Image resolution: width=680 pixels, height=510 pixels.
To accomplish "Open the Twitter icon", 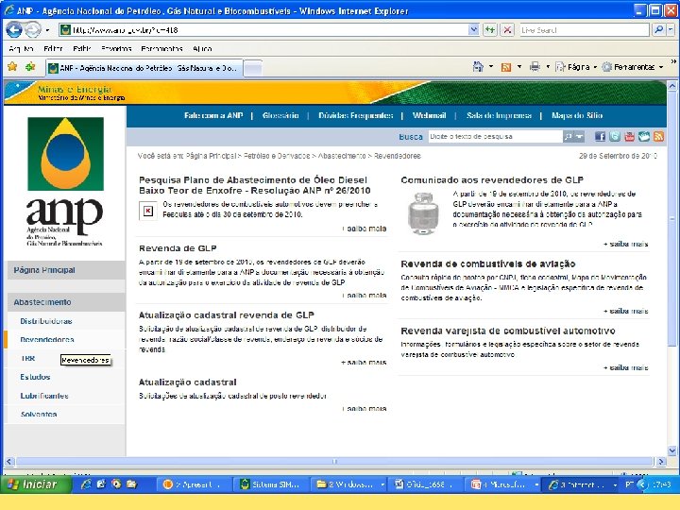I will (x=615, y=137).
